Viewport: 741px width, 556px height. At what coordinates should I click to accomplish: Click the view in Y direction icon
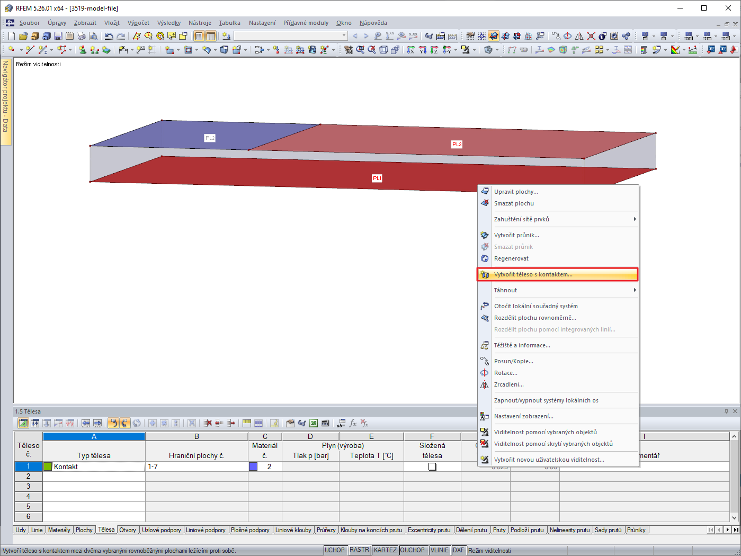pos(422,50)
